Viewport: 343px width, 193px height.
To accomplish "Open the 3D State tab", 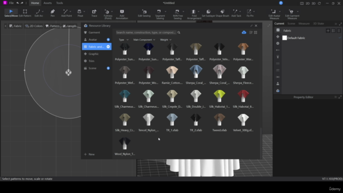I will 318,24.
